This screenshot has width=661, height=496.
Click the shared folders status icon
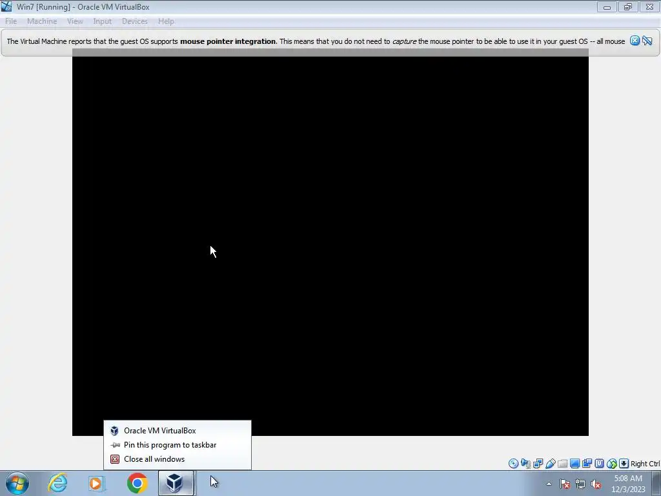coord(562,464)
